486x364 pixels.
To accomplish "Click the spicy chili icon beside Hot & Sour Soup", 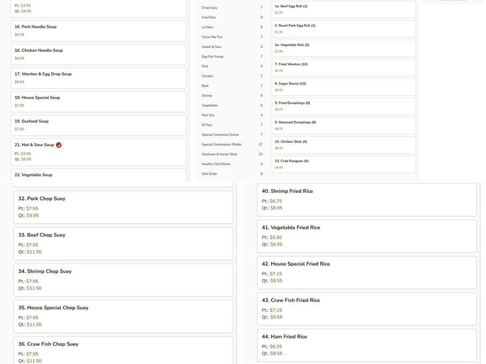I will point(59,145).
